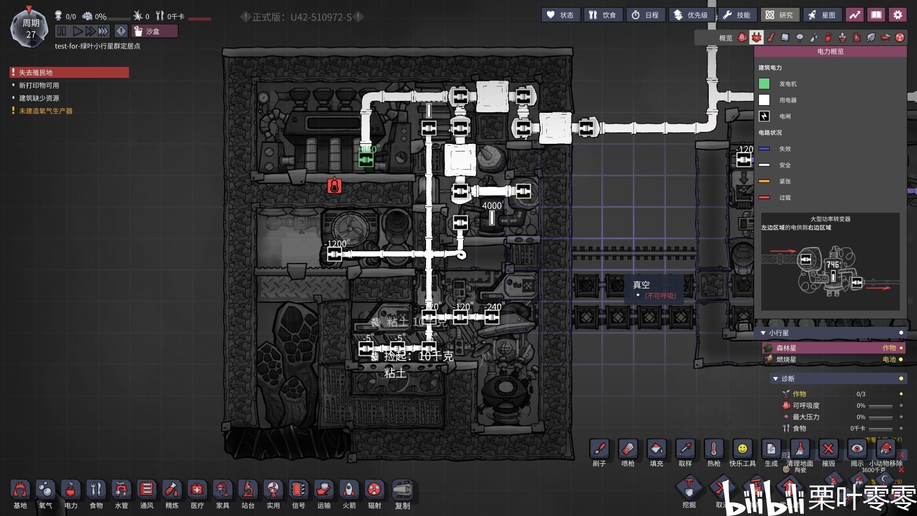Toggle the Decor overlay plant icon
The image size is (917, 516).
[842, 37]
